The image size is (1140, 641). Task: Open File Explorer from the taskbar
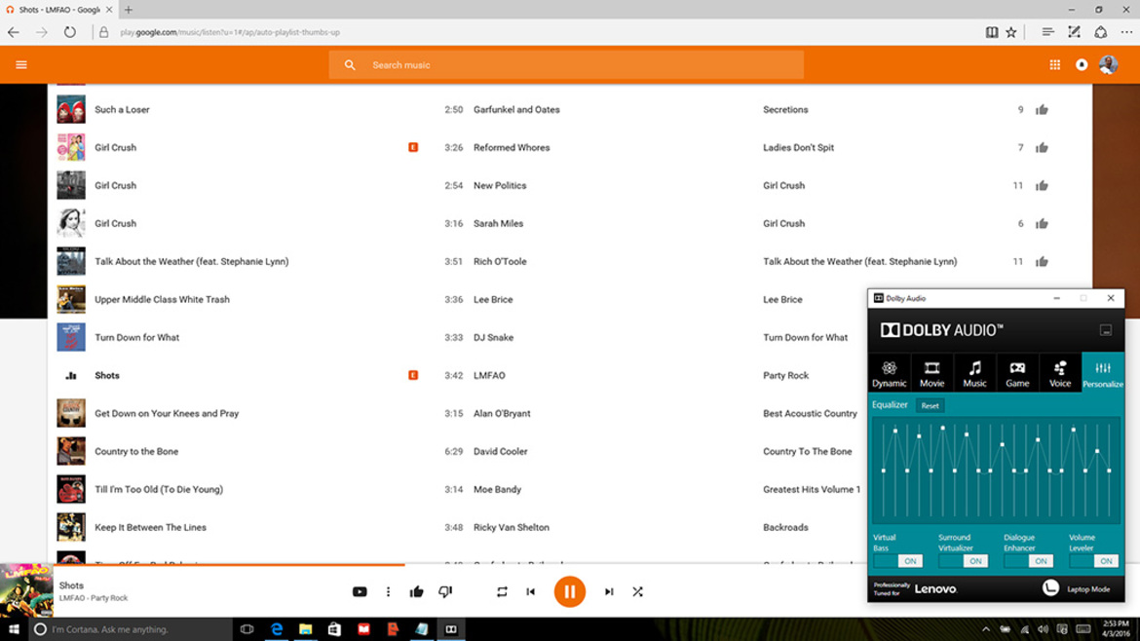(x=305, y=629)
